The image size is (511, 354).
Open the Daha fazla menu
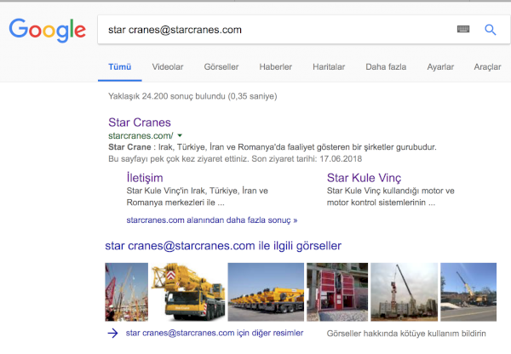point(385,66)
